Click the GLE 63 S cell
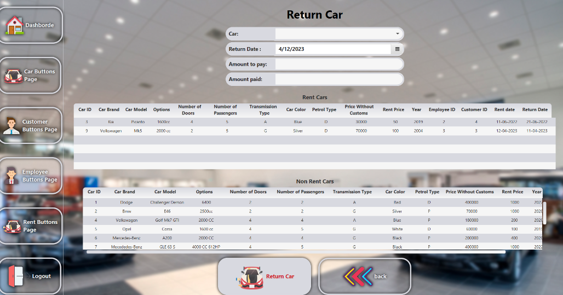 pos(167,247)
